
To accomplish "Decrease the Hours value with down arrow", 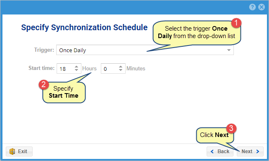I will pos(76,70).
